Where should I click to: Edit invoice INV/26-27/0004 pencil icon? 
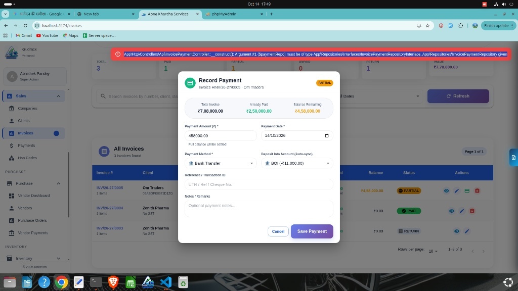coord(462,211)
